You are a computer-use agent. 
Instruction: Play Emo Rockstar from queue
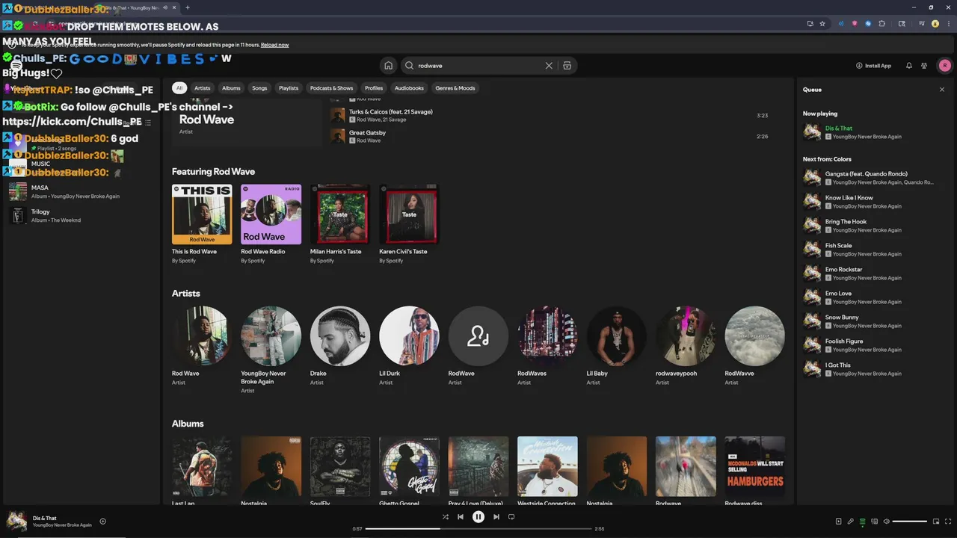pyautogui.click(x=873, y=273)
